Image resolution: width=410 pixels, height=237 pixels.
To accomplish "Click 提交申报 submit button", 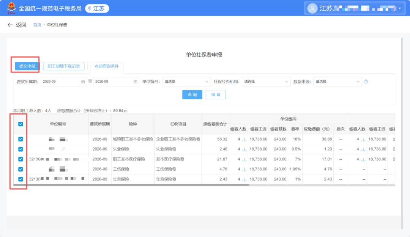I will [x=27, y=66].
